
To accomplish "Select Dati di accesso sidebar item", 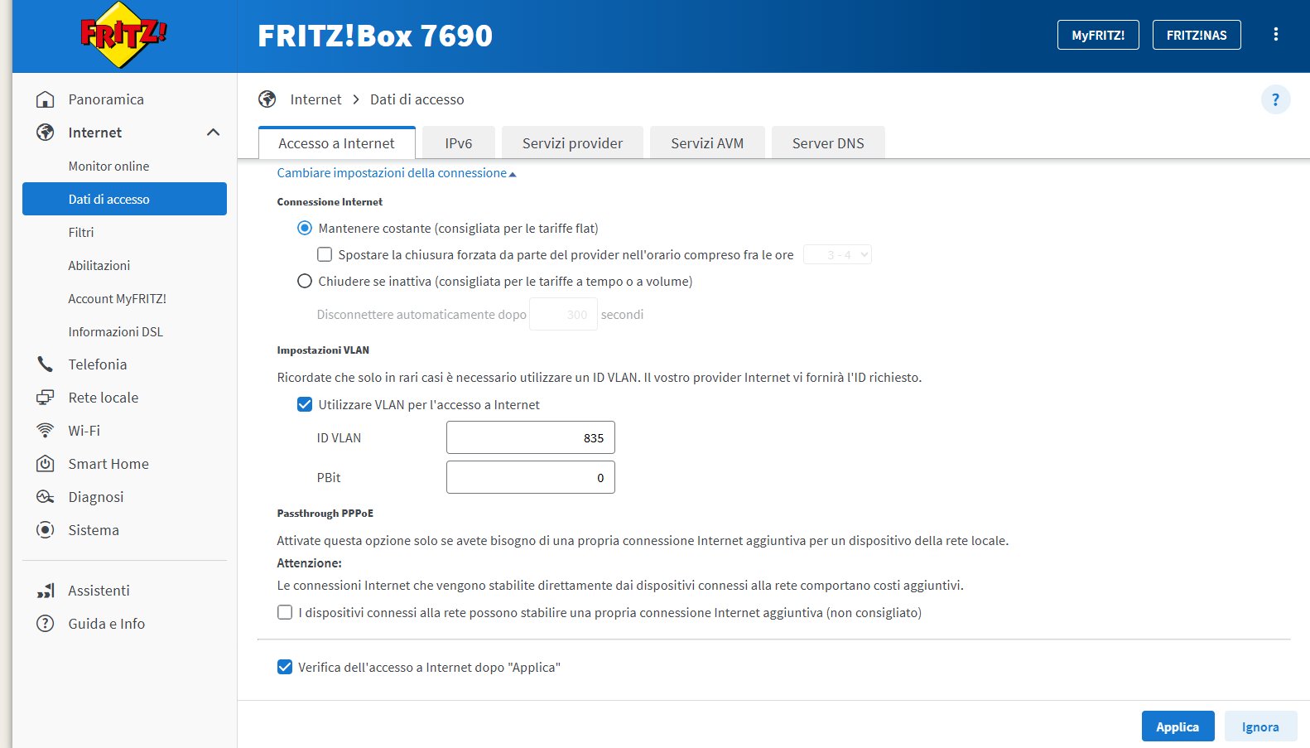I will (124, 199).
